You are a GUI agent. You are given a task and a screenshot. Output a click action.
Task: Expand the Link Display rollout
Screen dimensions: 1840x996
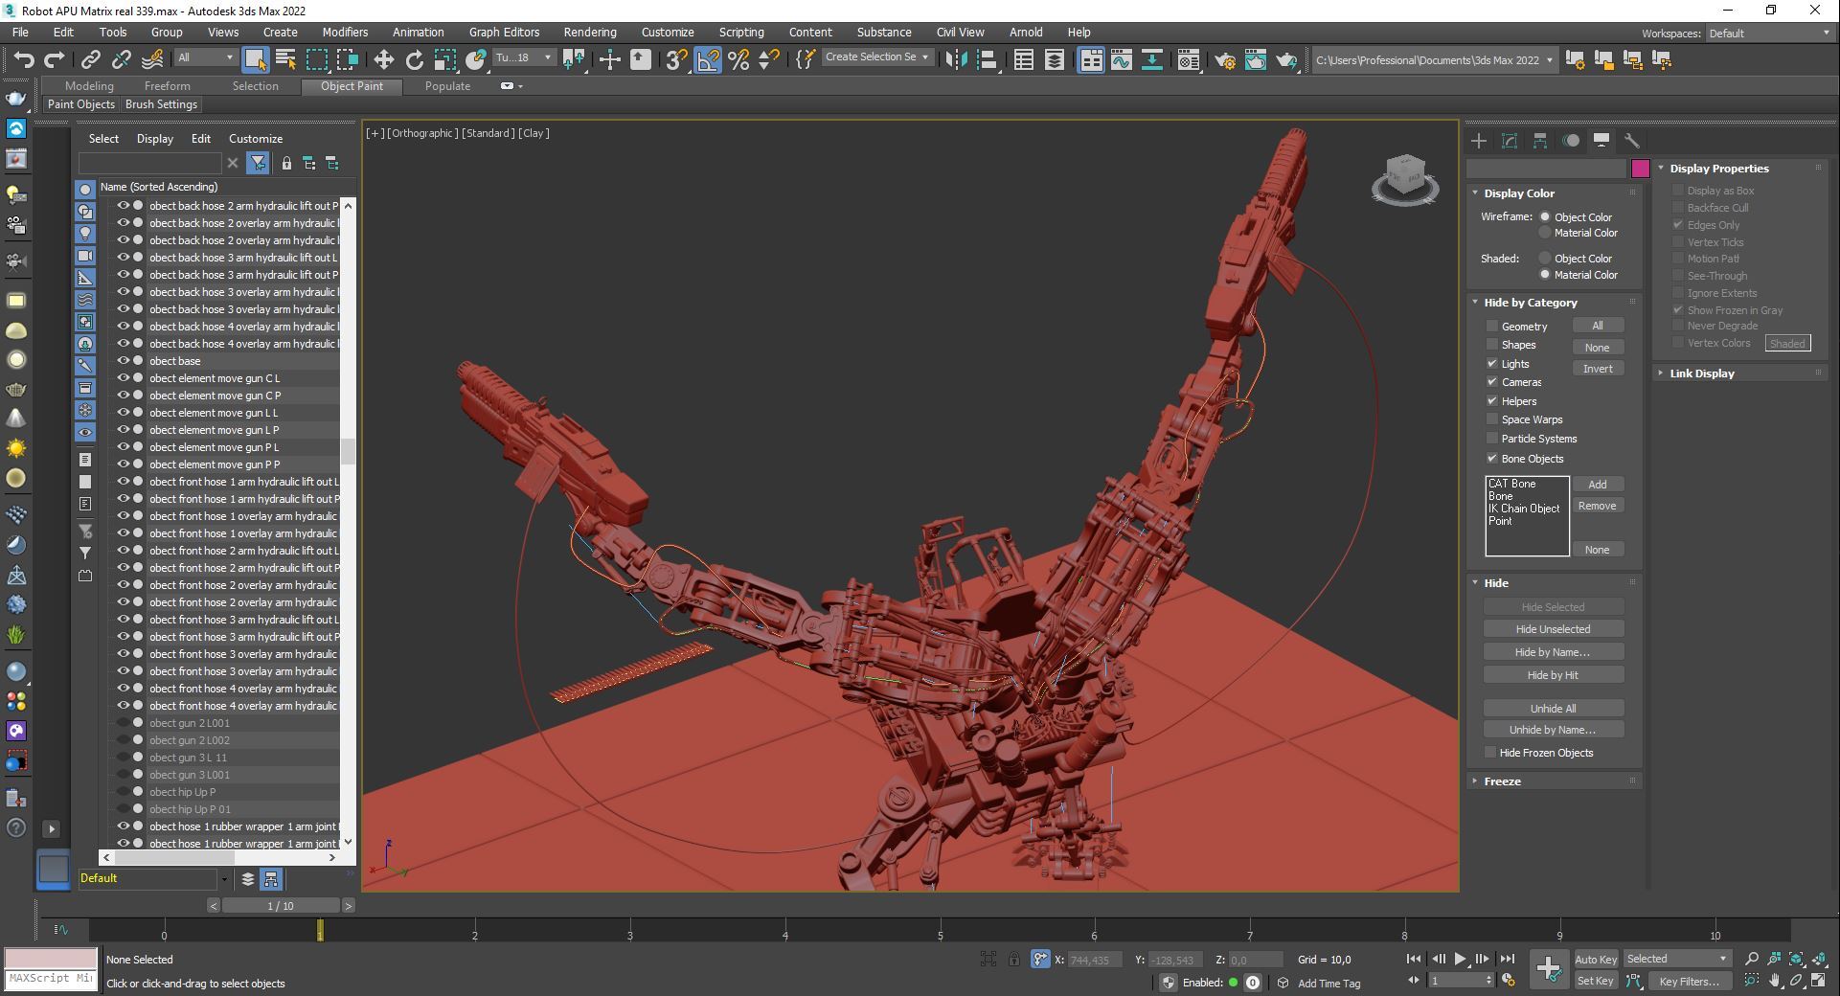coord(1701,373)
